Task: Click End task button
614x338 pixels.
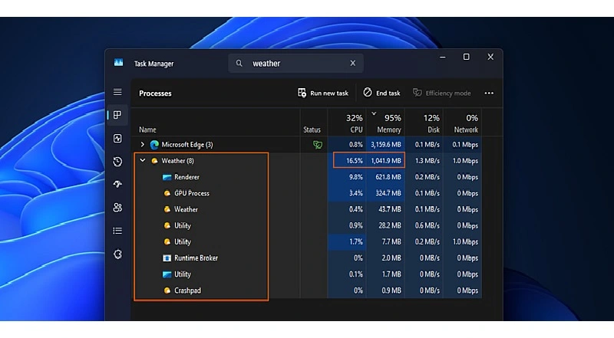Action: coord(381,93)
